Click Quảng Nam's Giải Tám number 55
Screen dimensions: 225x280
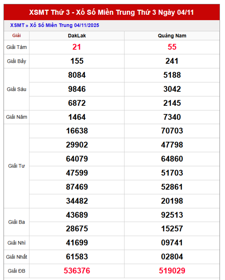(172, 47)
